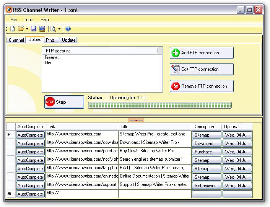Click the empty http:// link cell
Viewport: 270px width, 207px height.
82,194
